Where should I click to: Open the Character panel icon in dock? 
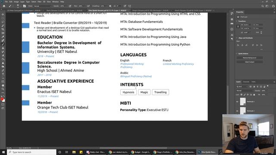point(232,35)
